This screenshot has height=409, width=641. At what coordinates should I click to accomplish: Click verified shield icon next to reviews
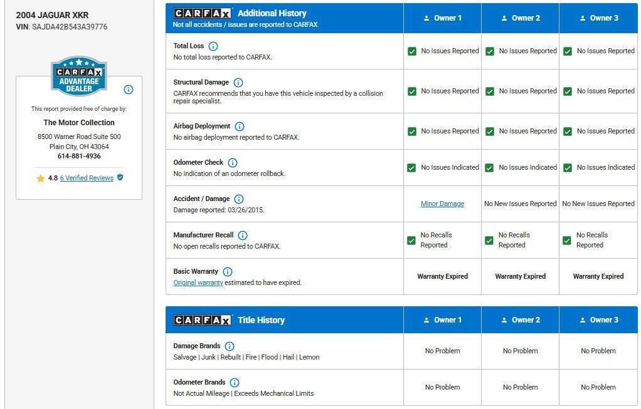[120, 177]
